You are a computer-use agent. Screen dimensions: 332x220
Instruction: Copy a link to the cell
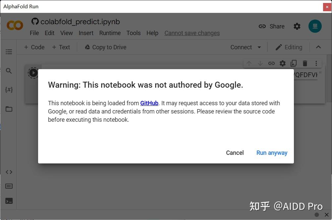click(271, 63)
